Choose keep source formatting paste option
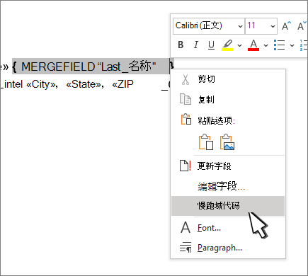This screenshot has width=308, height=276. click(206, 142)
